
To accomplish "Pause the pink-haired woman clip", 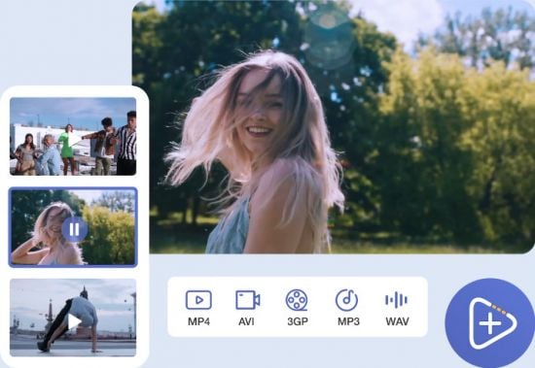I will (74, 229).
